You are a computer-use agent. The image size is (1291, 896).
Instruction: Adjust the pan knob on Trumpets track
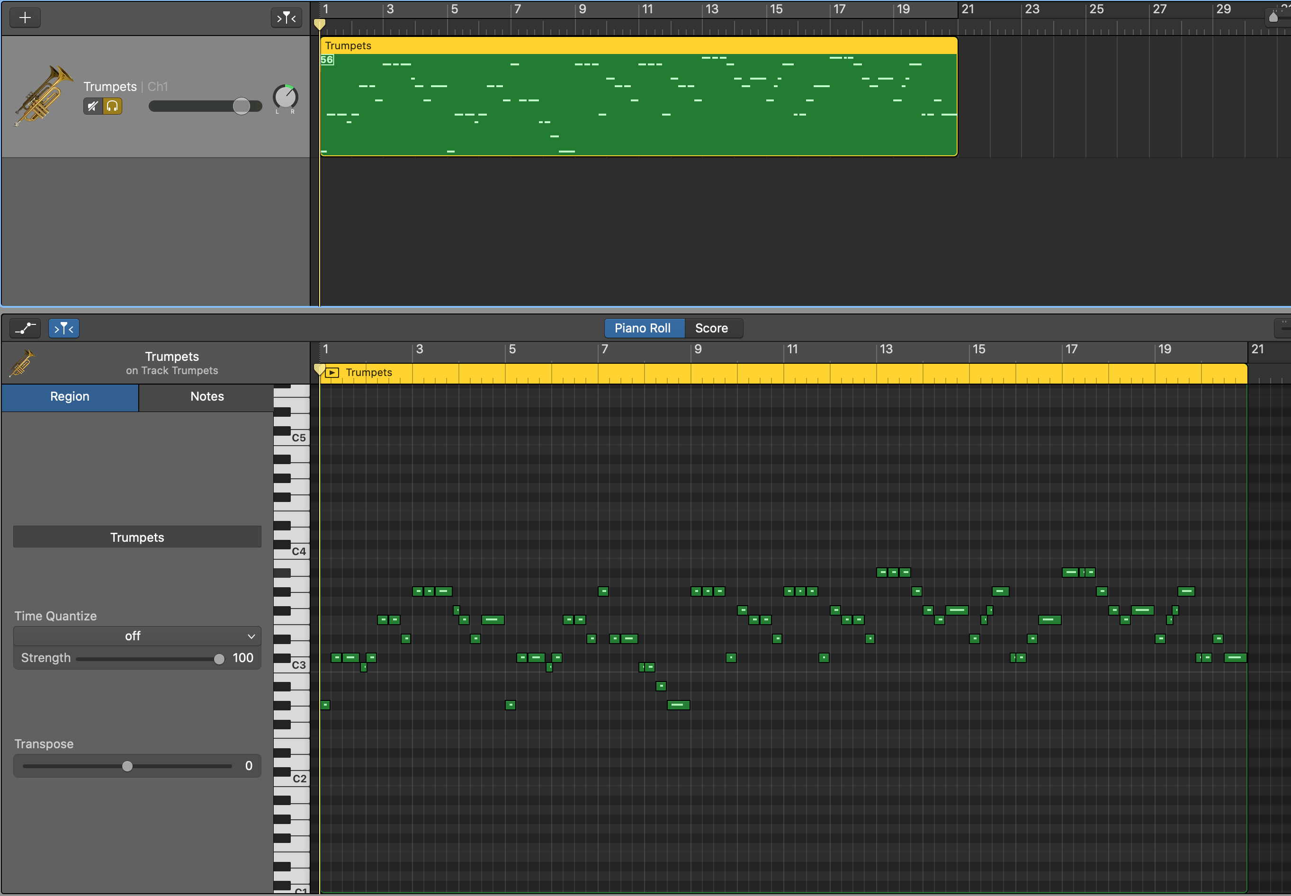[285, 97]
